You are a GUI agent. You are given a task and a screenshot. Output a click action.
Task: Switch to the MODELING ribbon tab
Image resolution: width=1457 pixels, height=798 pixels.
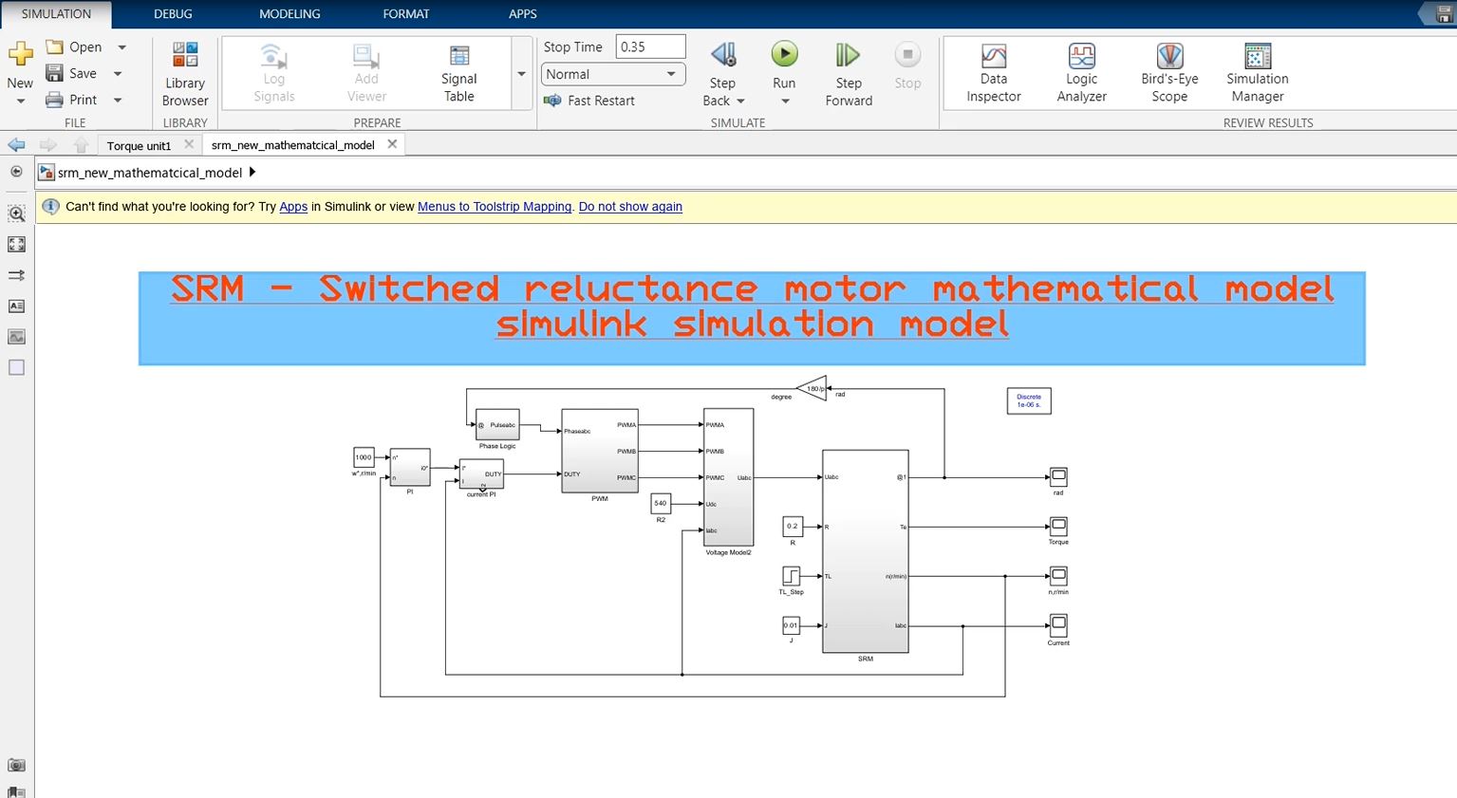[x=290, y=14]
